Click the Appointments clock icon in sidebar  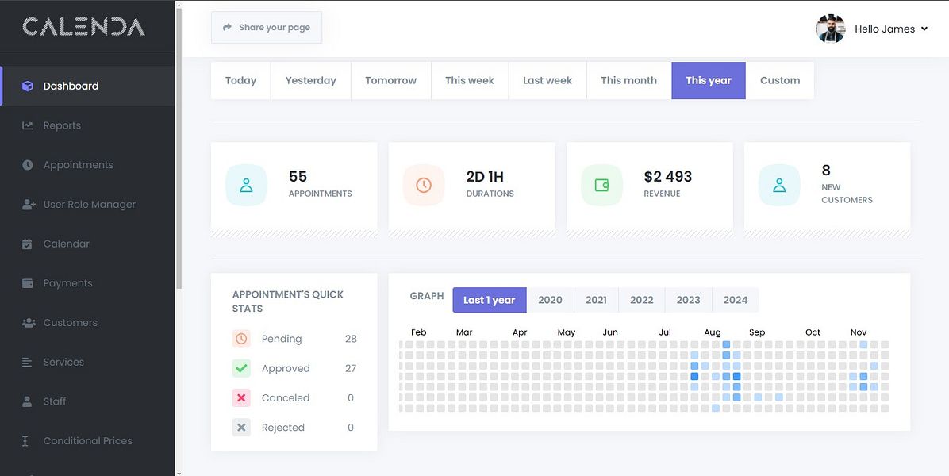[28, 165]
